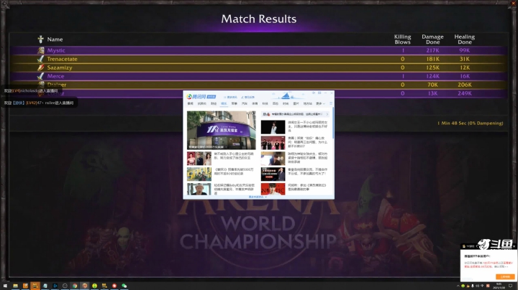The height and width of the screenshot is (290, 518).
Task: Open the list menu icon in popup tab bar
Action: (x=331, y=103)
